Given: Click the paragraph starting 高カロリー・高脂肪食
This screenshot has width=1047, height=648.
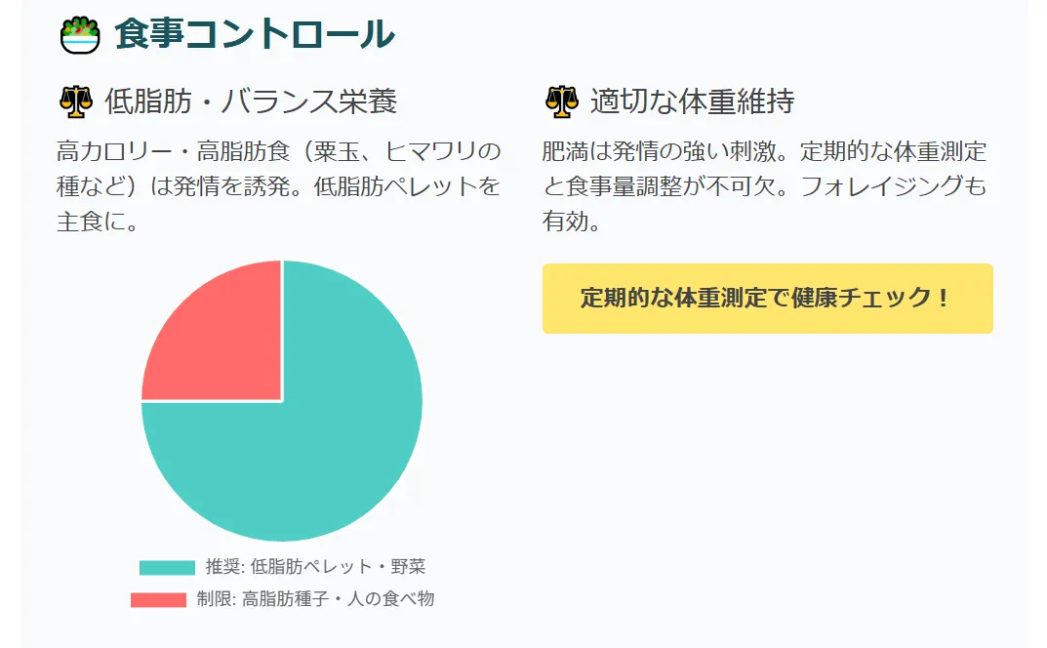Looking at the screenshot, I should pos(278,186).
